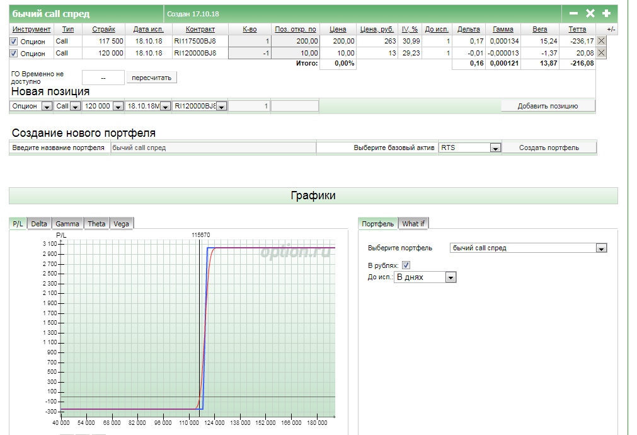Select the Vega chart tab

point(121,224)
